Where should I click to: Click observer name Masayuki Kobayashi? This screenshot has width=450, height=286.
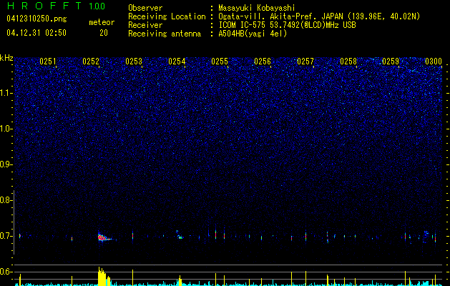click(257, 8)
